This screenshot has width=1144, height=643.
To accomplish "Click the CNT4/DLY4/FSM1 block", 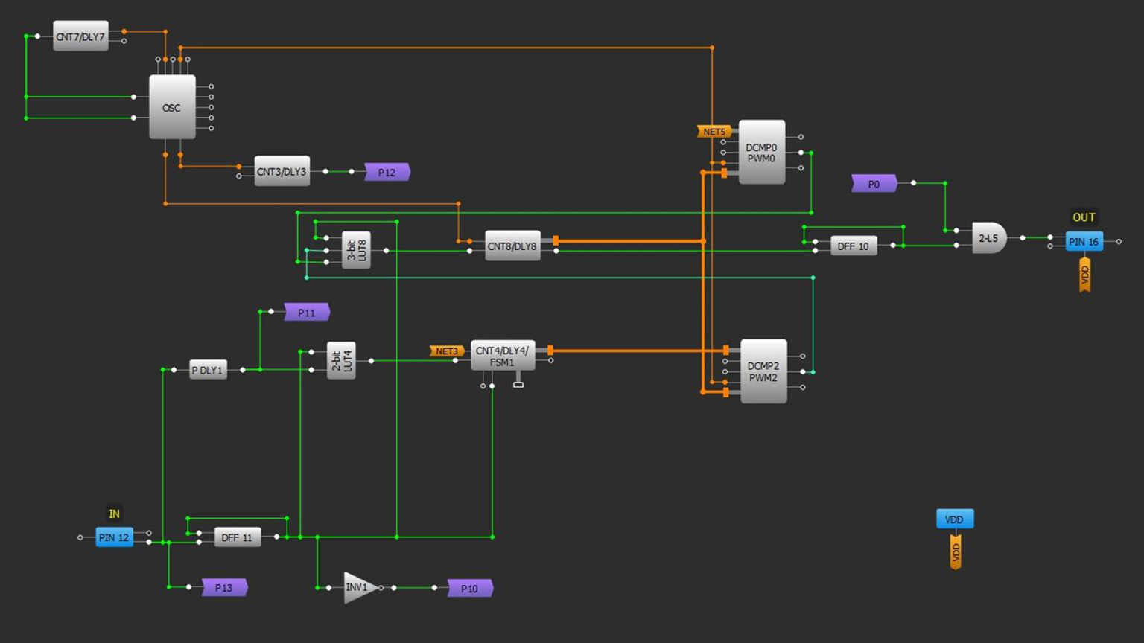I will coord(502,356).
